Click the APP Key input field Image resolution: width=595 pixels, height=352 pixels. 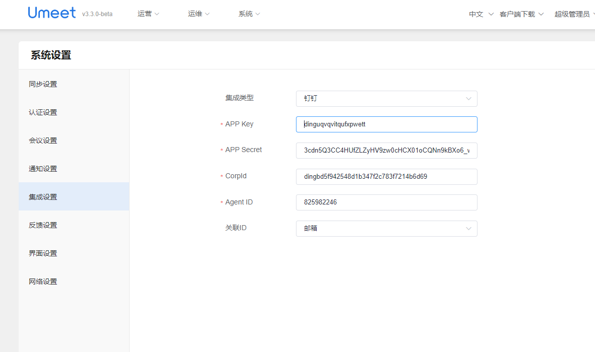tap(386, 124)
